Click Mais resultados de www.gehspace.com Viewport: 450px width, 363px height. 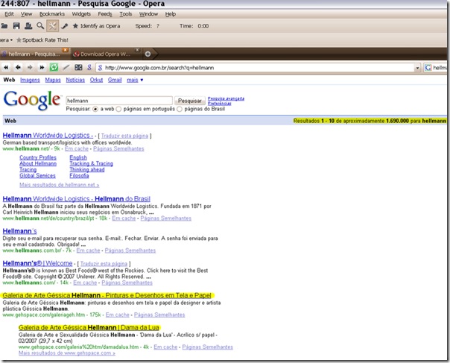pyautogui.click(x=67, y=353)
